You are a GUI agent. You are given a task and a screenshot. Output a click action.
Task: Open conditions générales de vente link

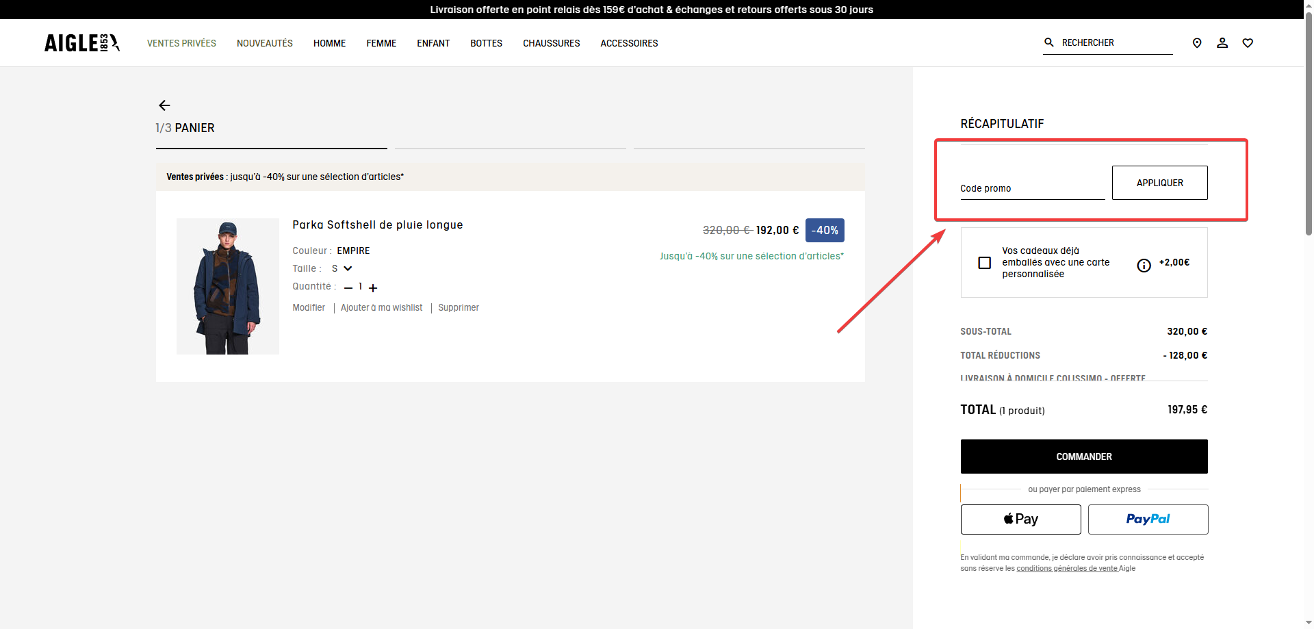click(1067, 568)
